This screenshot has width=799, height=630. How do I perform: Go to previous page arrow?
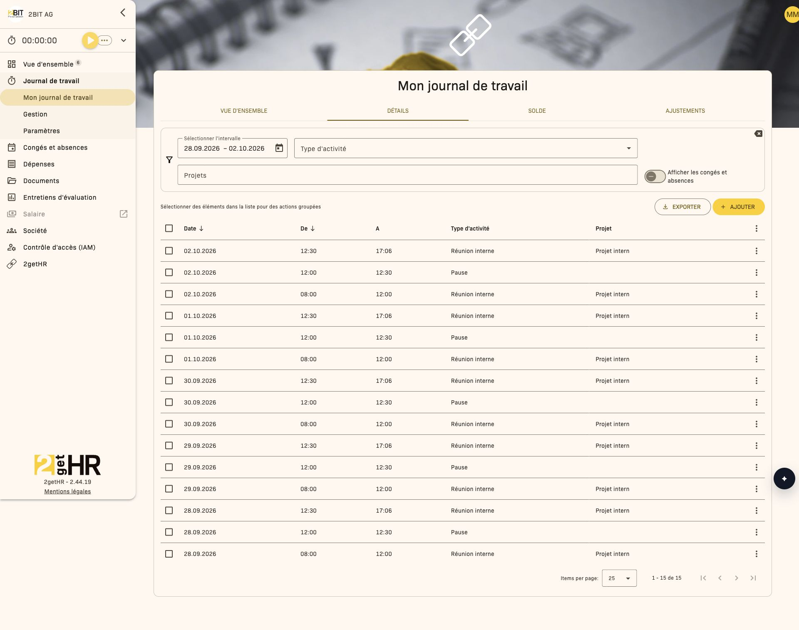[720, 578]
